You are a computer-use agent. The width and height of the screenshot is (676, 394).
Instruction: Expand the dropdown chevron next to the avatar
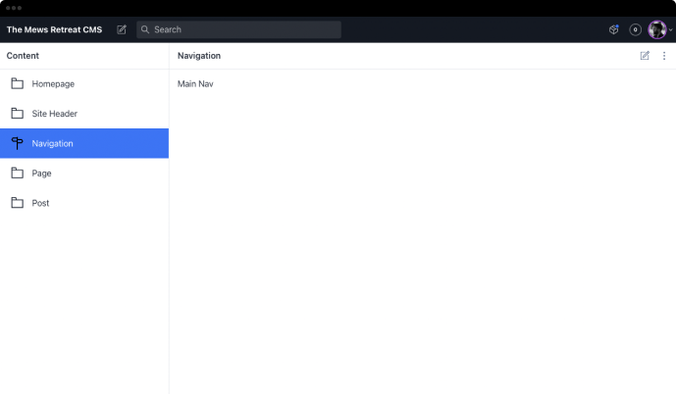click(x=670, y=30)
